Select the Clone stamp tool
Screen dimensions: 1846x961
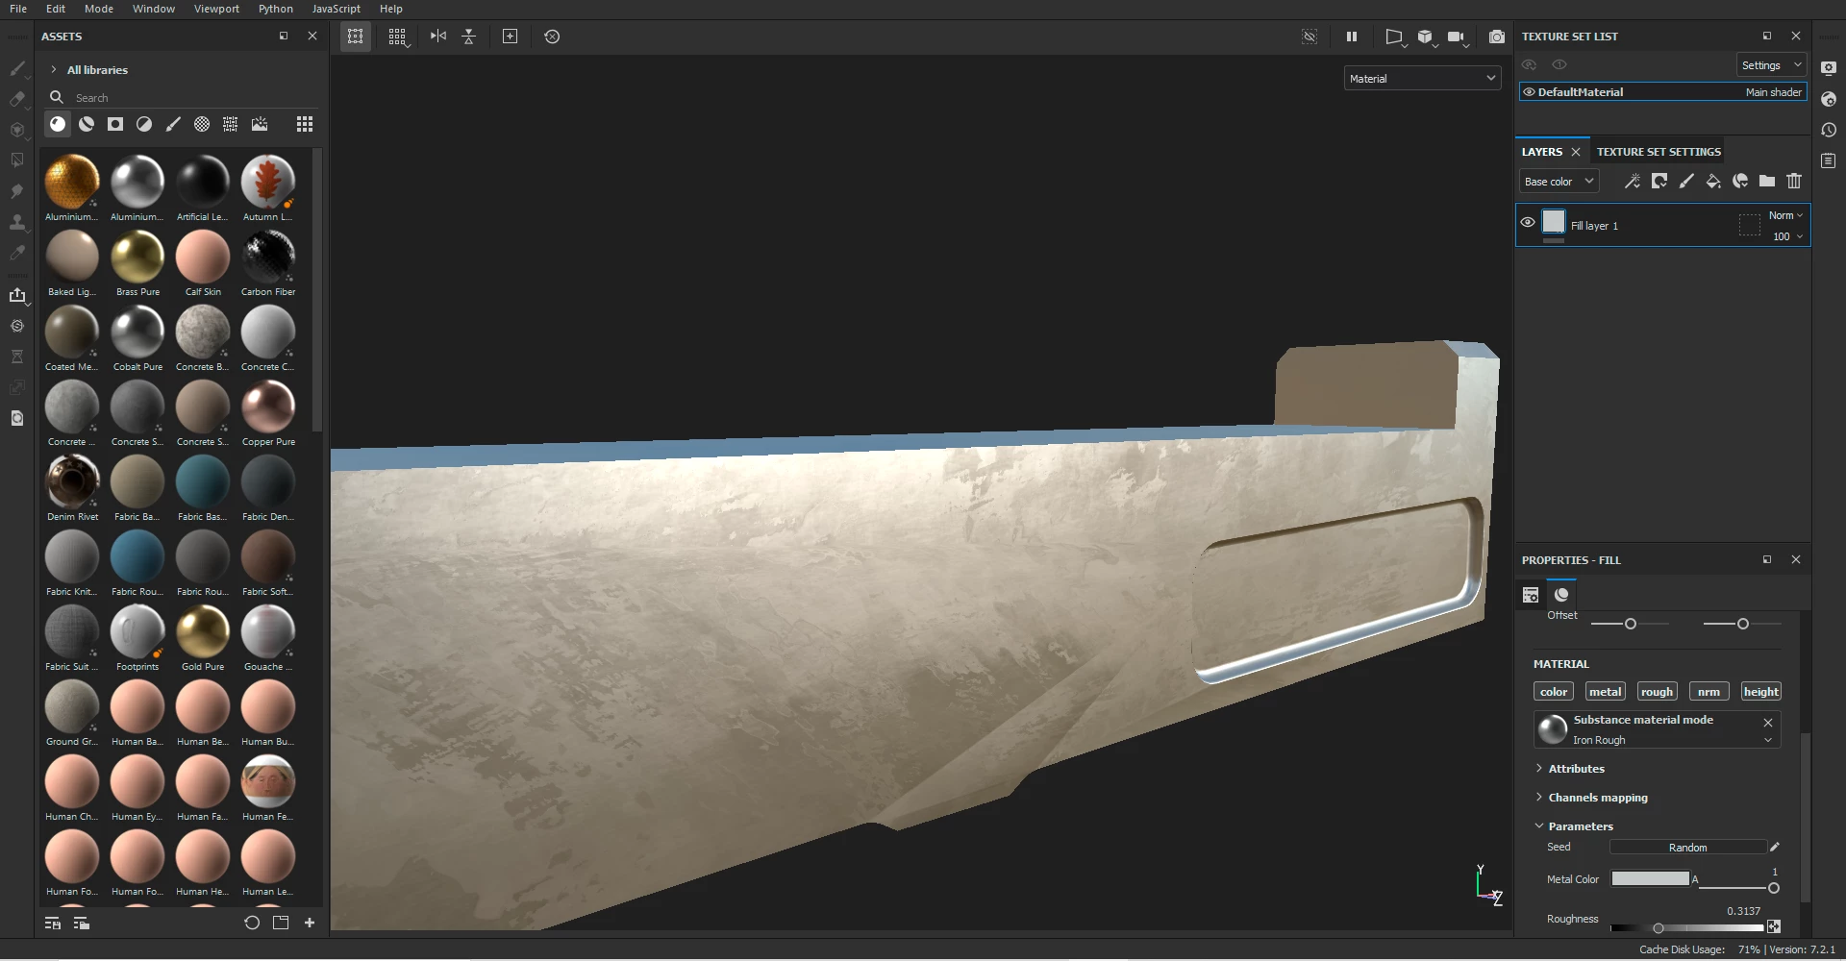pyautogui.click(x=17, y=222)
